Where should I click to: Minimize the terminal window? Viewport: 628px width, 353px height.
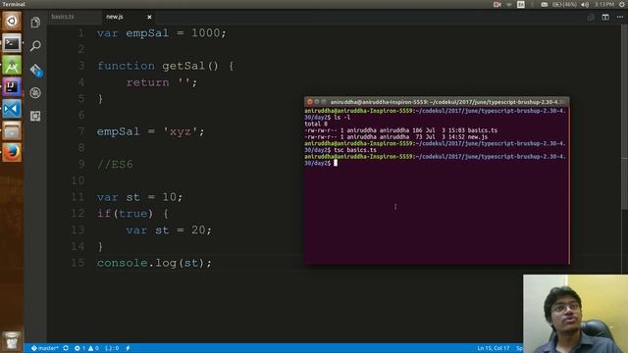pos(317,102)
